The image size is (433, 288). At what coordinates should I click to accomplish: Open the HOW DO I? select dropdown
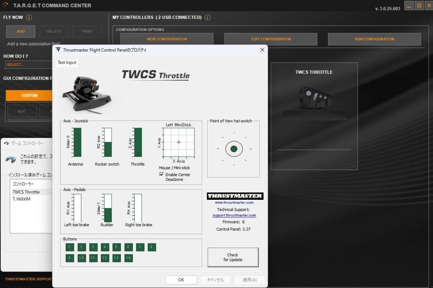click(28, 65)
